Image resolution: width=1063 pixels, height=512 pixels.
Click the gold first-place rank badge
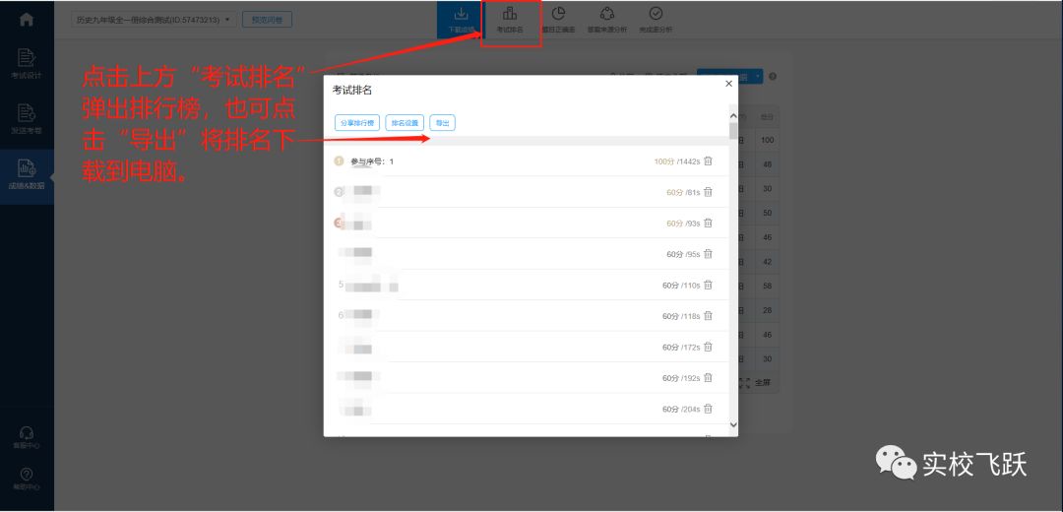point(339,161)
